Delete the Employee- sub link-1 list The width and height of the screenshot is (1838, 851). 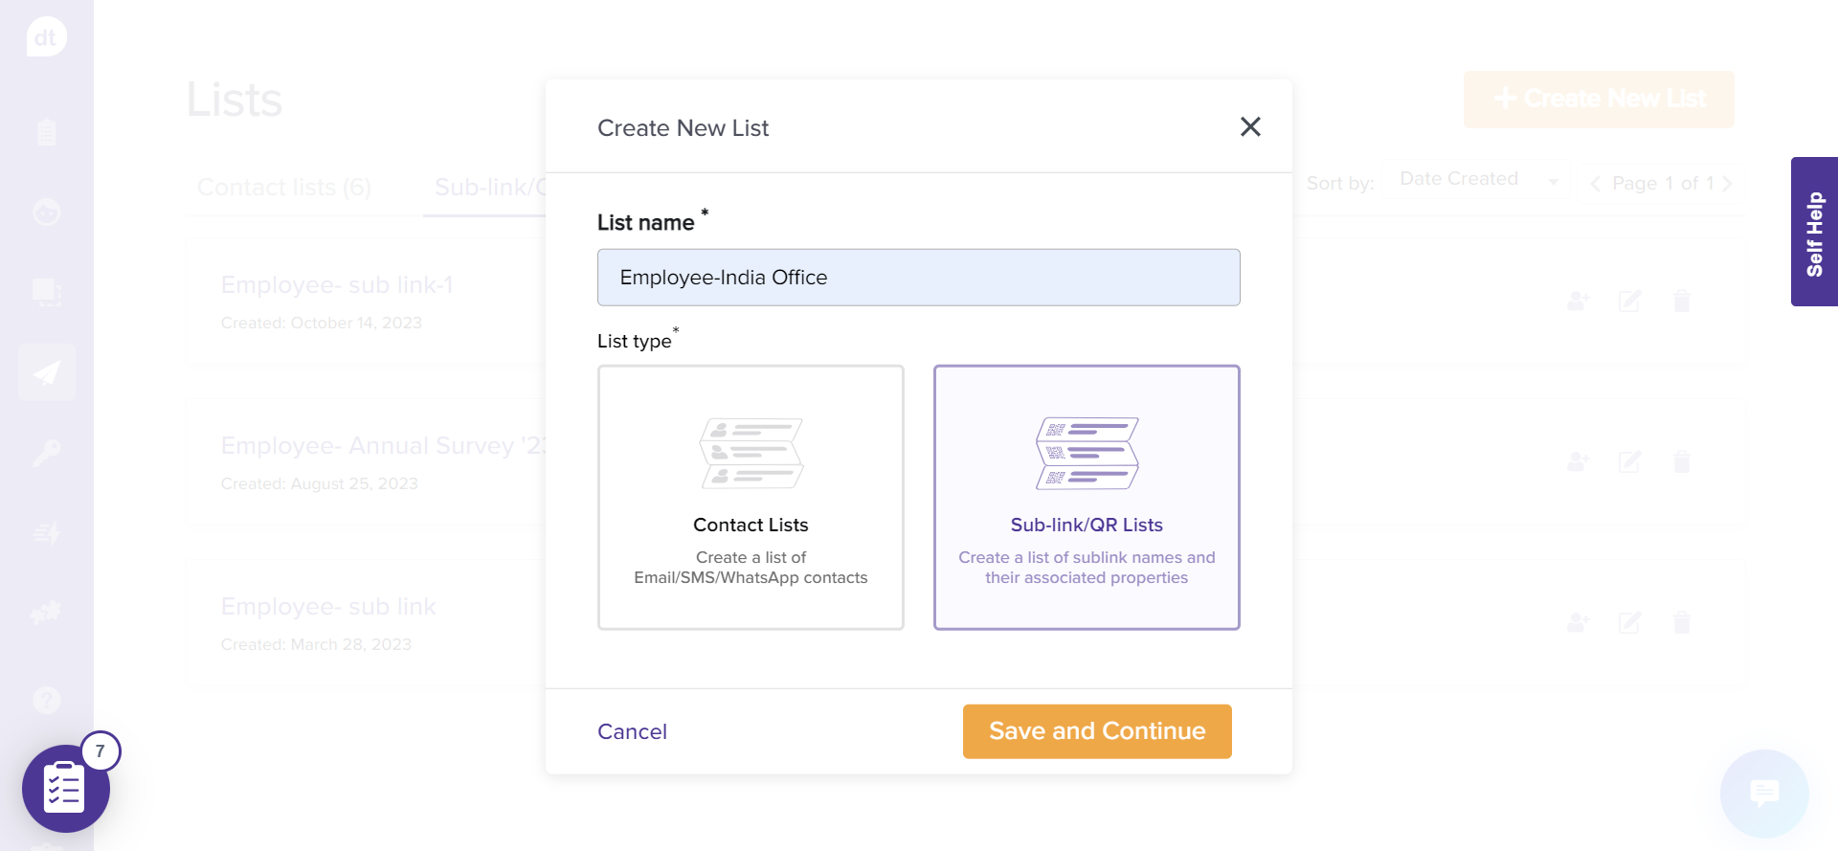[1681, 302]
